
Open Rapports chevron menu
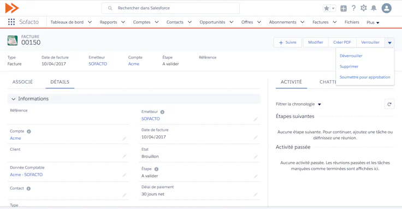(123, 22)
